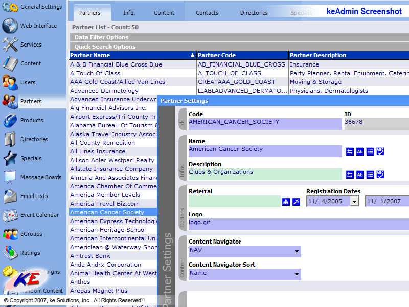Viewport: 409px width, 307px height.
Task: Select highlighted American Cancer Society row
Action: click(x=113, y=212)
